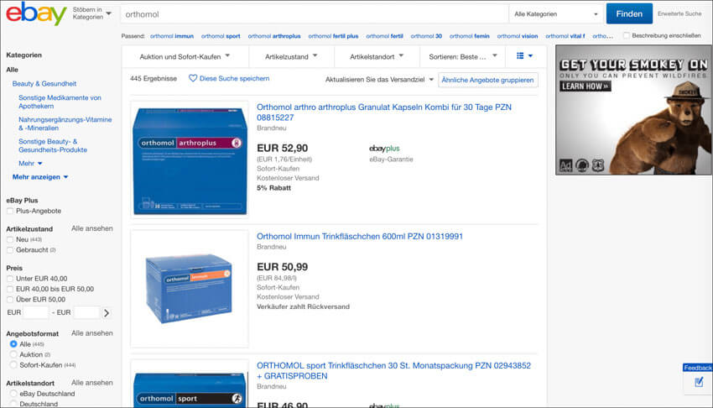Click the price range arrow button

[107, 313]
